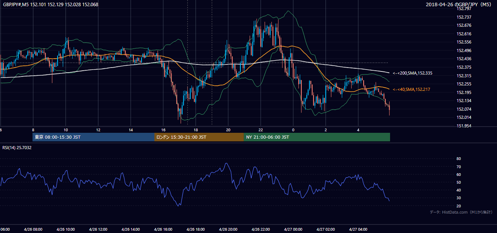Click hour 10 on the price chart axis

[66, 130]
